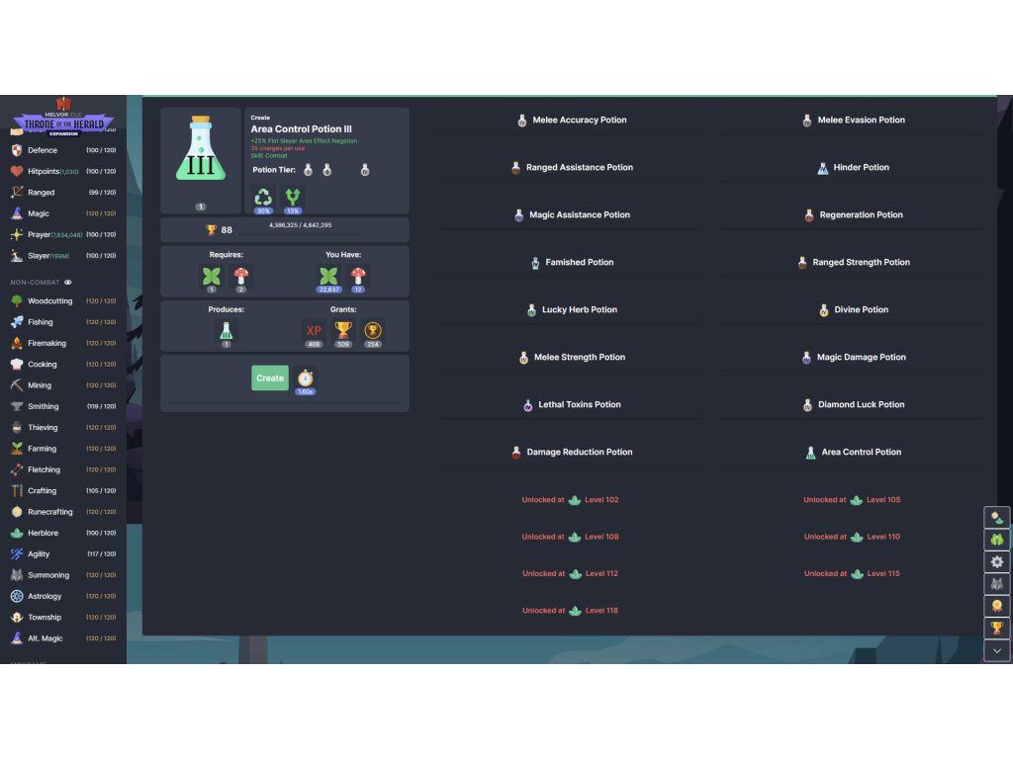Click the stopwatch interval icon
The width and height of the screenshot is (1013, 759).
pyautogui.click(x=305, y=378)
